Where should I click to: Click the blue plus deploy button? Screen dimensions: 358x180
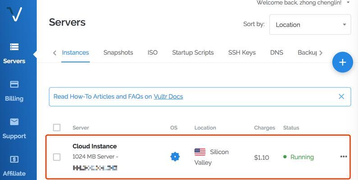pos(343,62)
